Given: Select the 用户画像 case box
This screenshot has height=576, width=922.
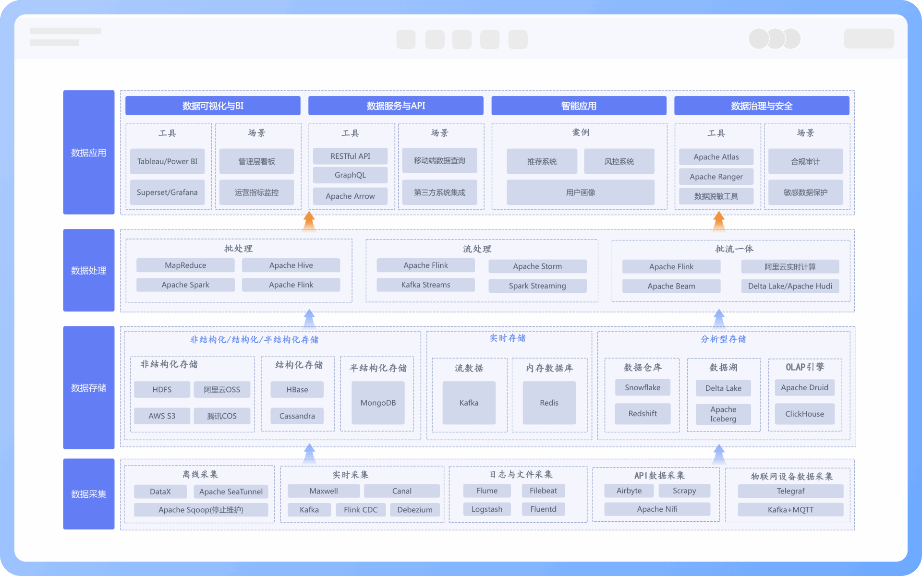Looking at the screenshot, I should pos(580,192).
